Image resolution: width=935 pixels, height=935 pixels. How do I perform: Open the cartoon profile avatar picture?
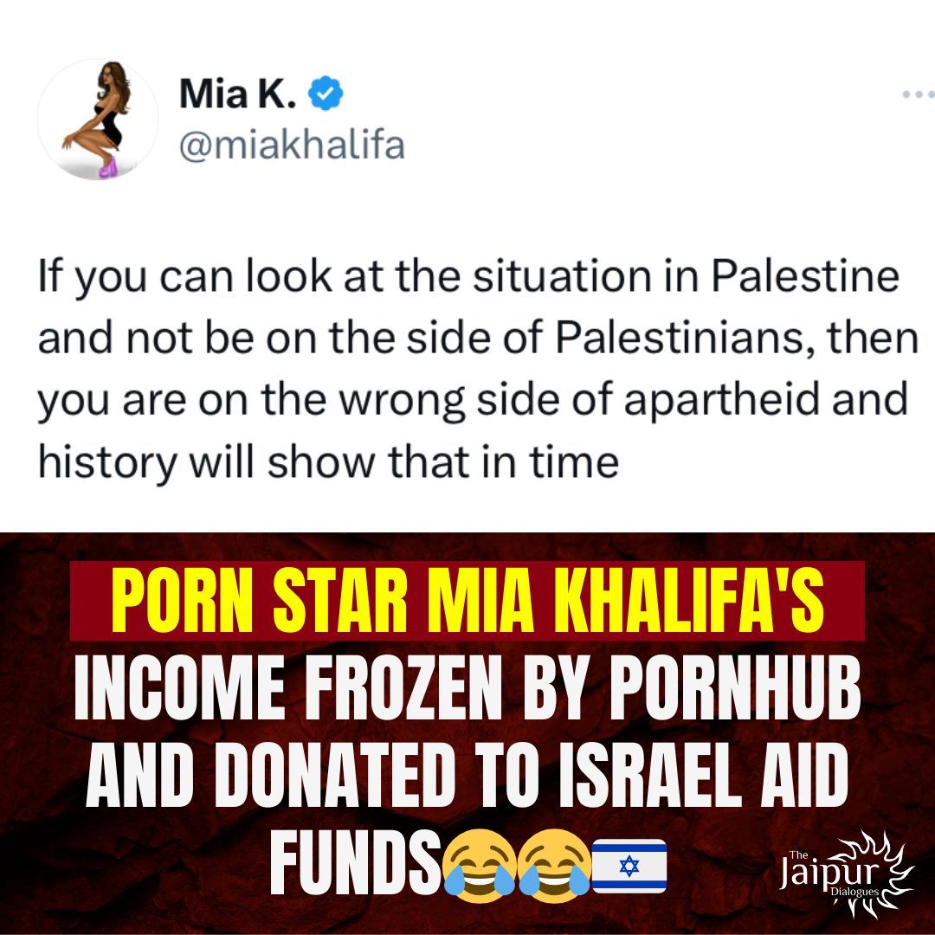[98, 119]
